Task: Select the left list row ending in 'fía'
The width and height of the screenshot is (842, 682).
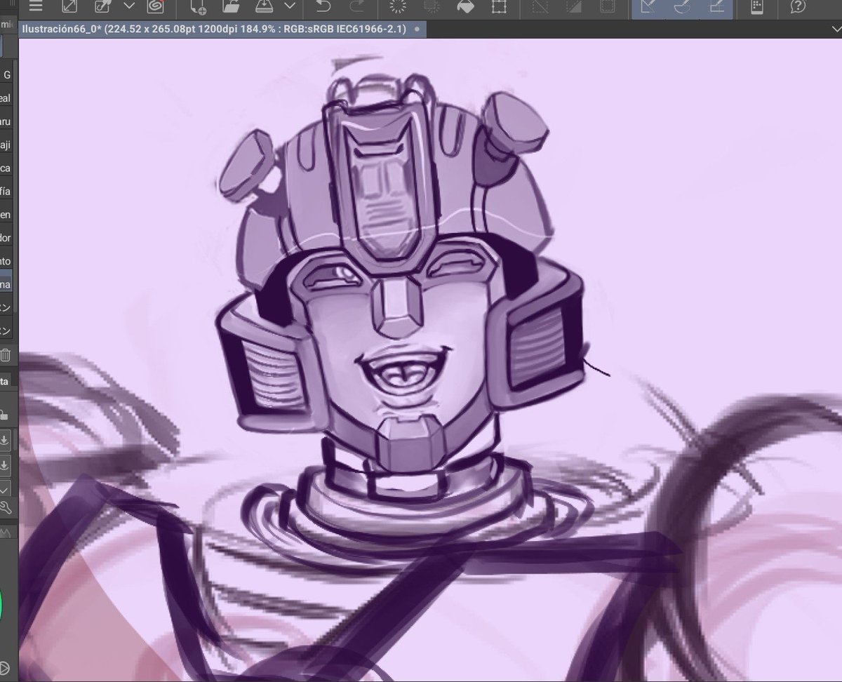Action: 6,192
